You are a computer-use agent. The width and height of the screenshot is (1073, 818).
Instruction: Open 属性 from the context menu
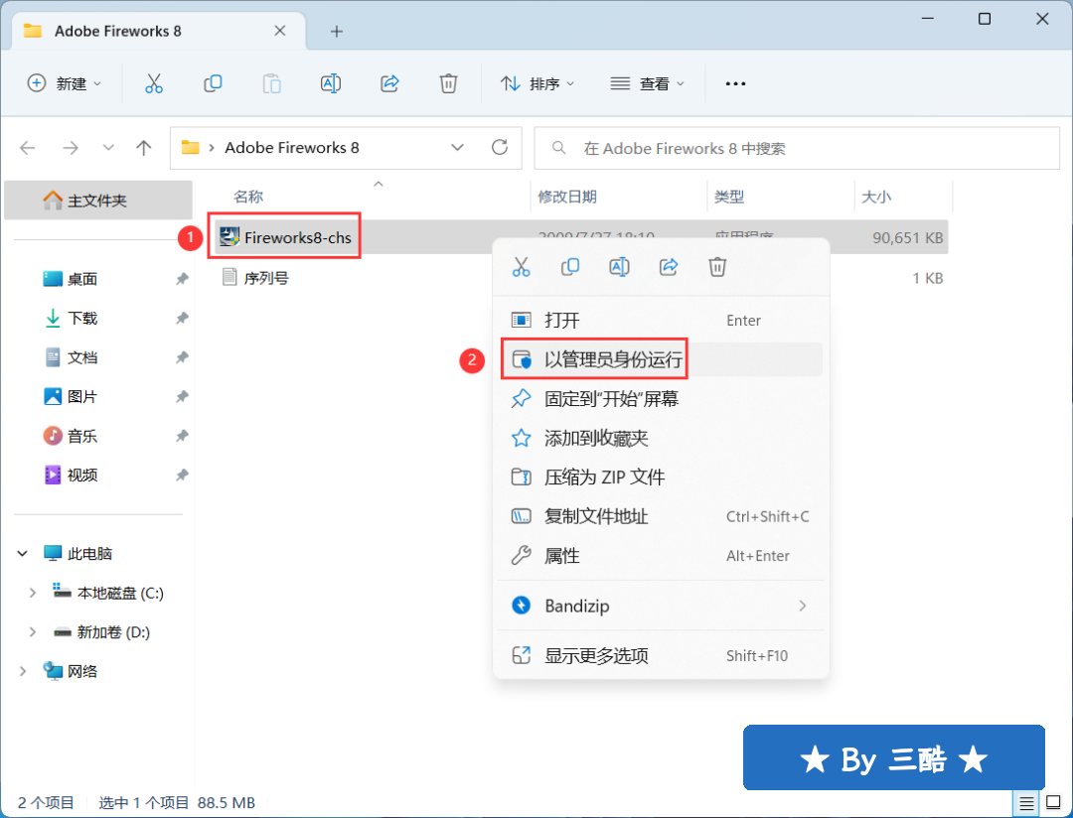[661, 556]
